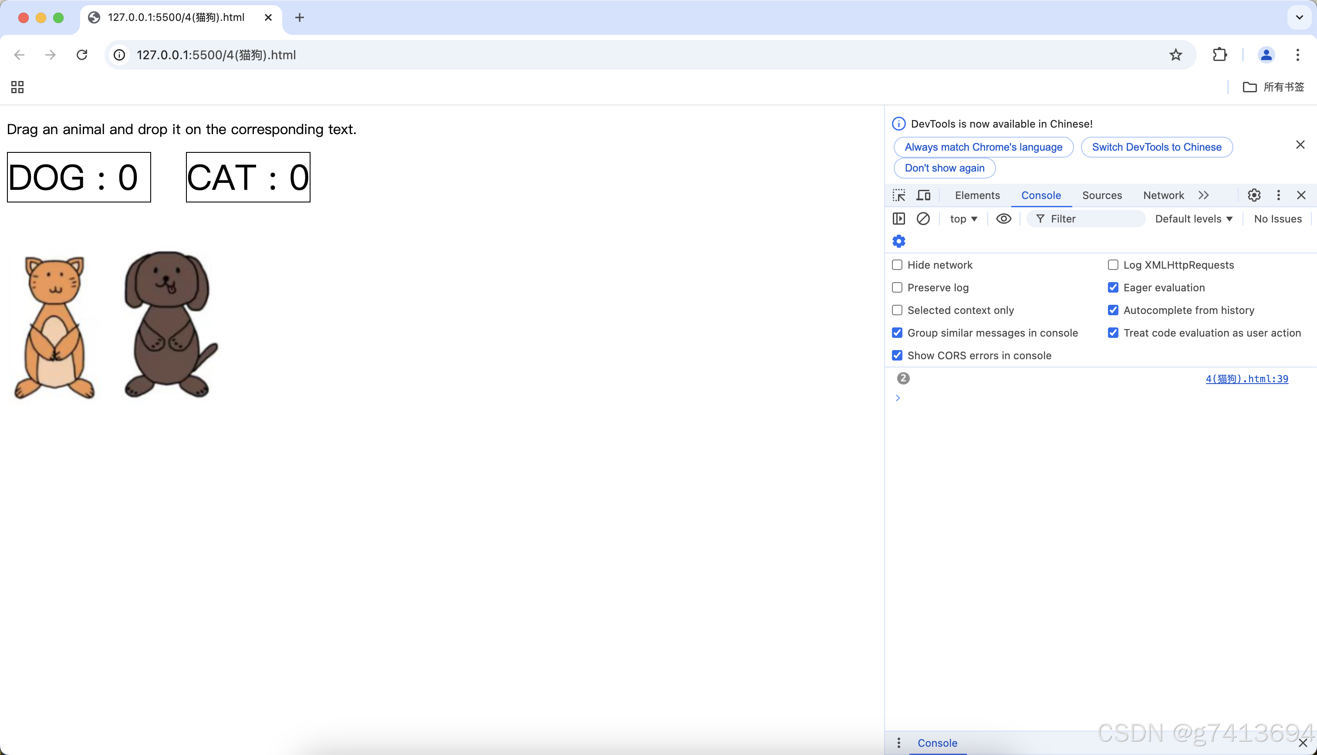Viewport: 1317px width, 755px height.
Task: Clear the console with the ban icon
Action: tap(923, 219)
